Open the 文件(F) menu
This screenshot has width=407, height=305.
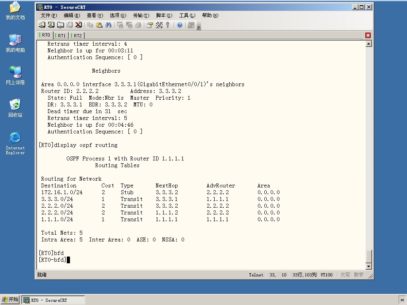coord(49,15)
